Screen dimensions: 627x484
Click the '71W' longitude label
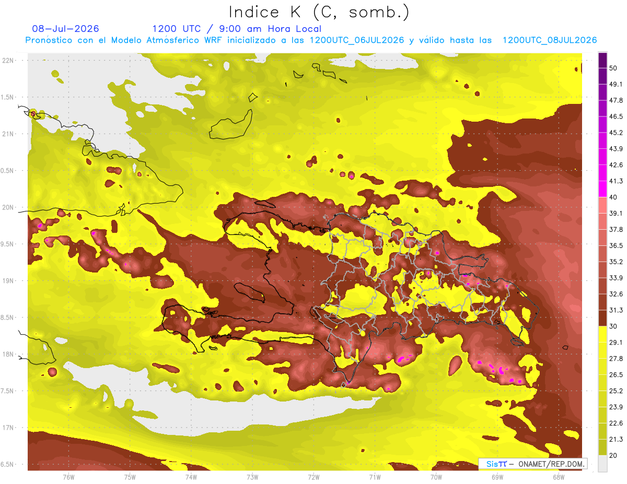tap(375, 477)
